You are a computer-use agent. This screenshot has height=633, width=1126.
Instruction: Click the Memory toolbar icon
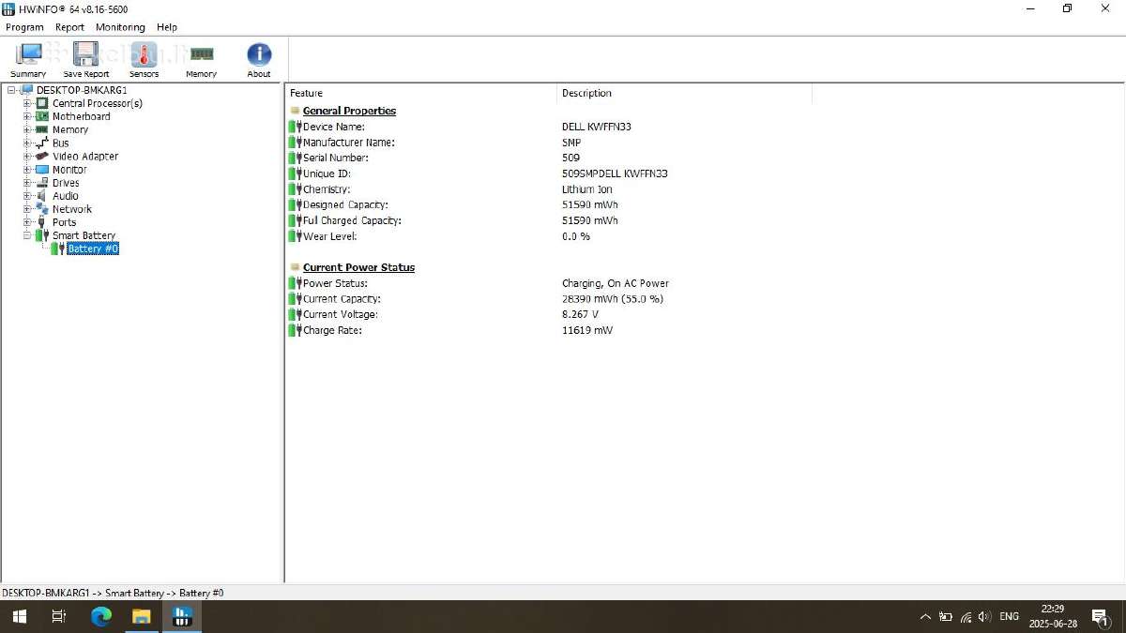coord(201,60)
